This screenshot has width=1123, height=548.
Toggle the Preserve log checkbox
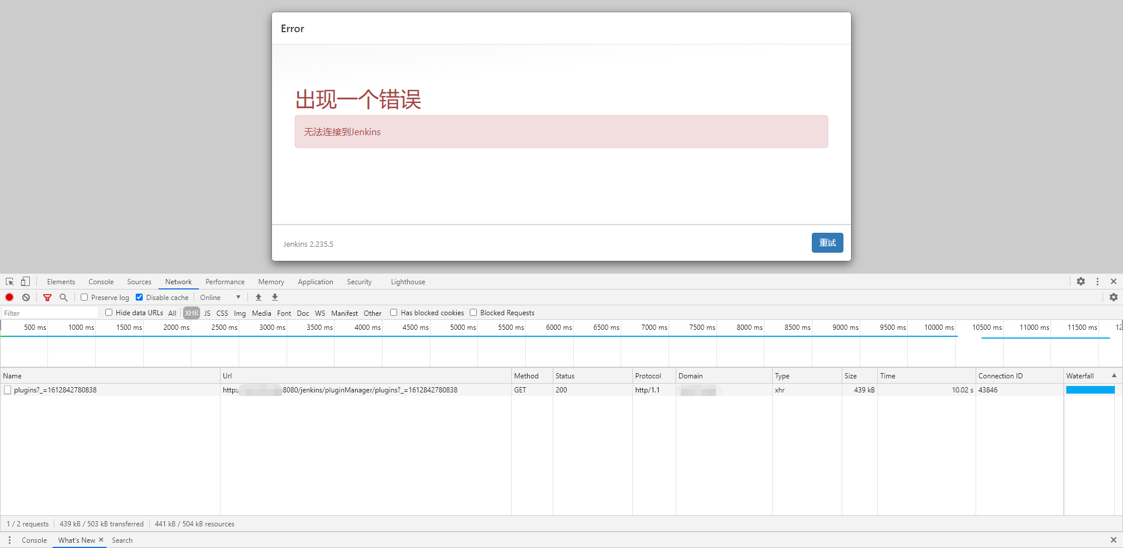[84, 297]
